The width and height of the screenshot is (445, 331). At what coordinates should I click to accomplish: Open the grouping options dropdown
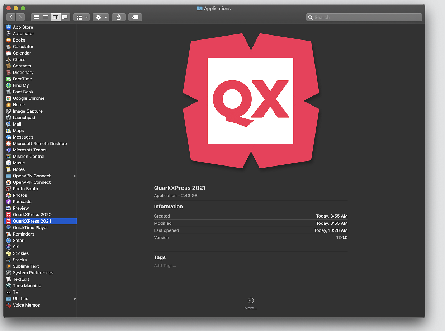coord(81,17)
